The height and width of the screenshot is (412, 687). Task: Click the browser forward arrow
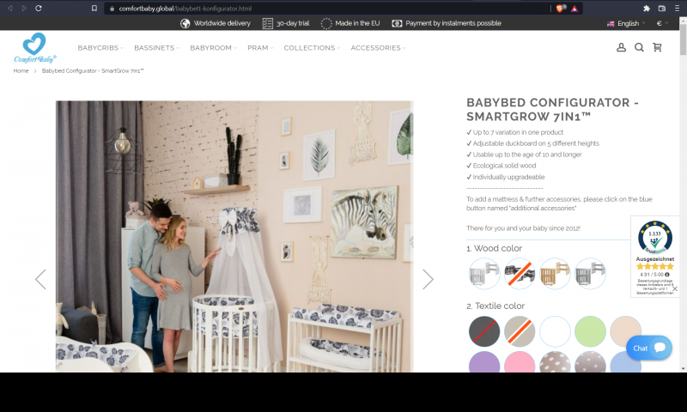(x=24, y=9)
